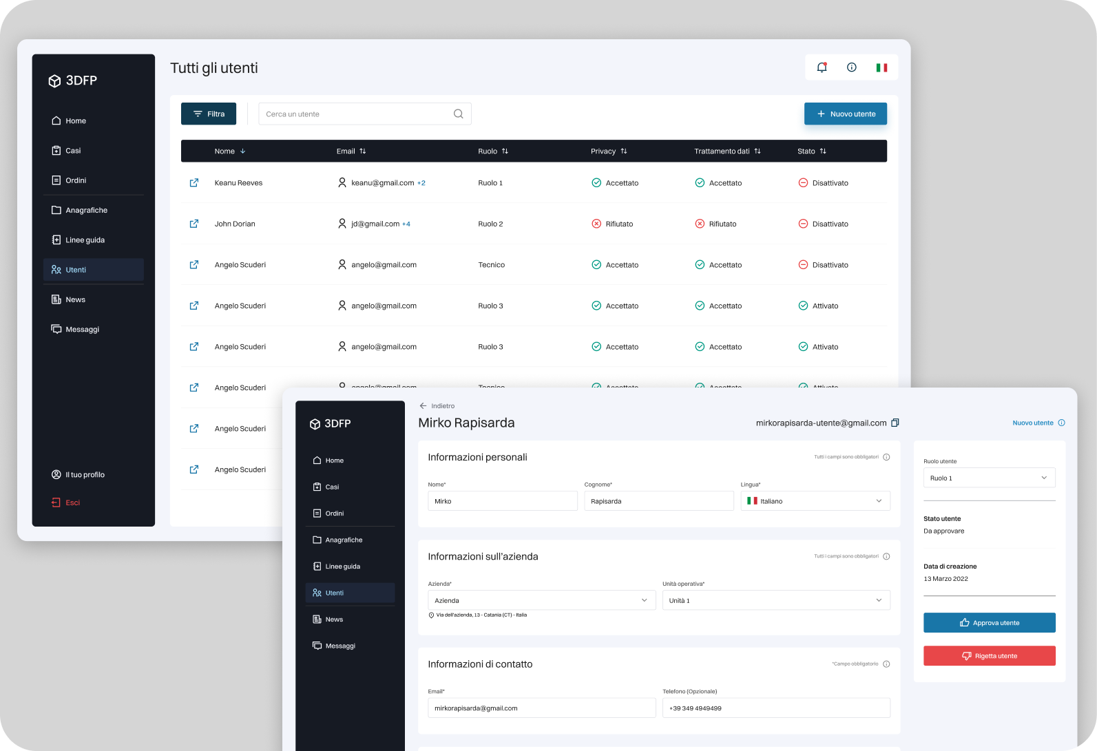
Task: Expand the Unità operativa dropdown
Action: click(x=776, y=600)
